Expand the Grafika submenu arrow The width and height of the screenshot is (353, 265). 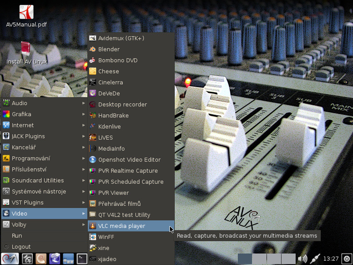point(83,114)
